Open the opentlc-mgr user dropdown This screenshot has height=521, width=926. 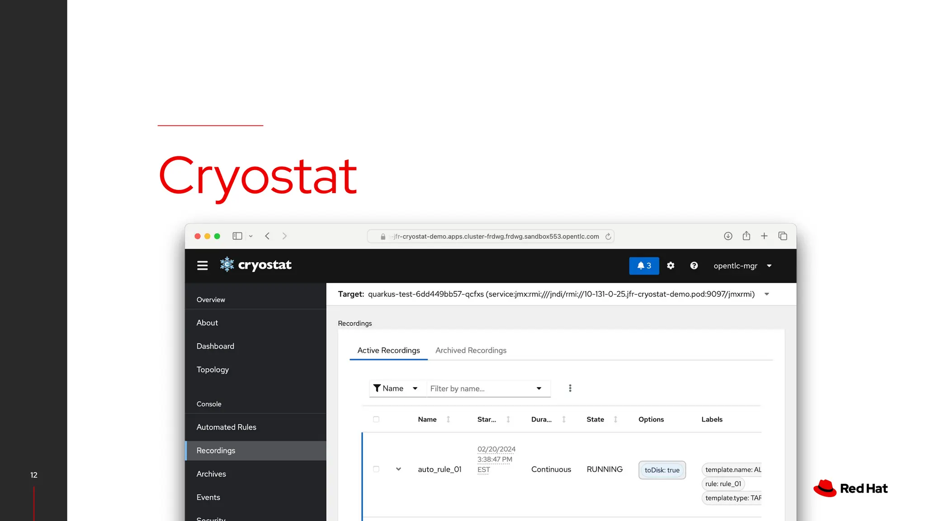[742, 266]
